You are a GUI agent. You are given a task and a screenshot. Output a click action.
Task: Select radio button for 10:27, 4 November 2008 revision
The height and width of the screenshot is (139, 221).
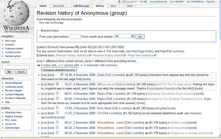pyautogui.click(x=57, y=83)
